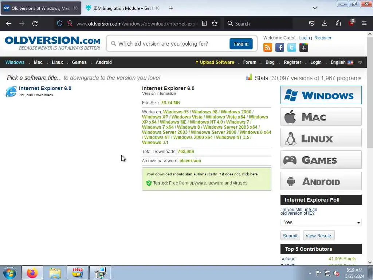The width and height of the screenshot is (373, 280).
Task: Select Mac in the site navigation bar
Action: pos(38,62)
